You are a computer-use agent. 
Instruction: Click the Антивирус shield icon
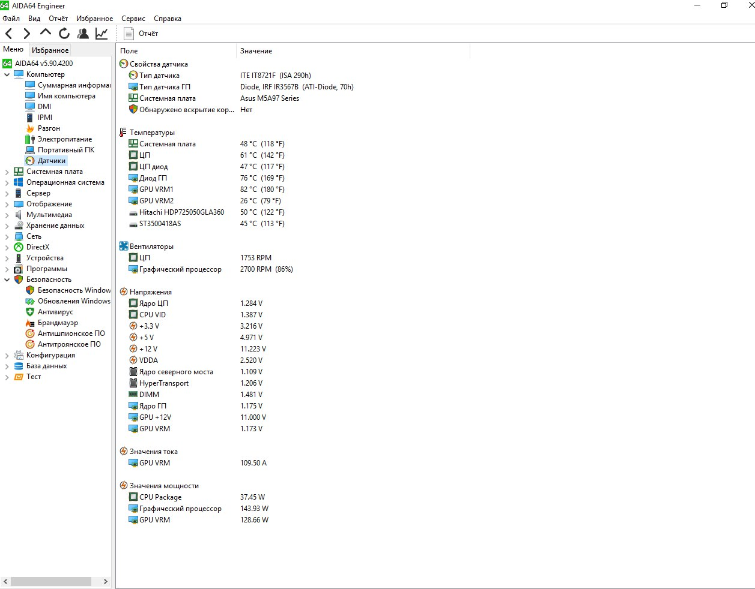pos(30,312)
